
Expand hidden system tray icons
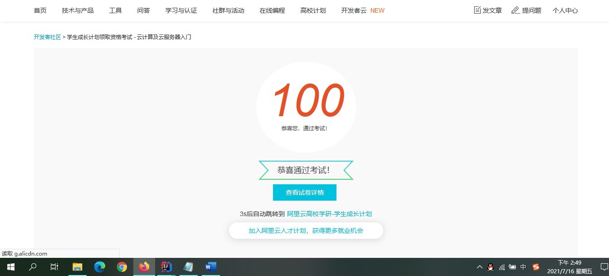479,267
